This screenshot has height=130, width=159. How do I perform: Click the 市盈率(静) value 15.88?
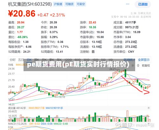tap(100, 37)
